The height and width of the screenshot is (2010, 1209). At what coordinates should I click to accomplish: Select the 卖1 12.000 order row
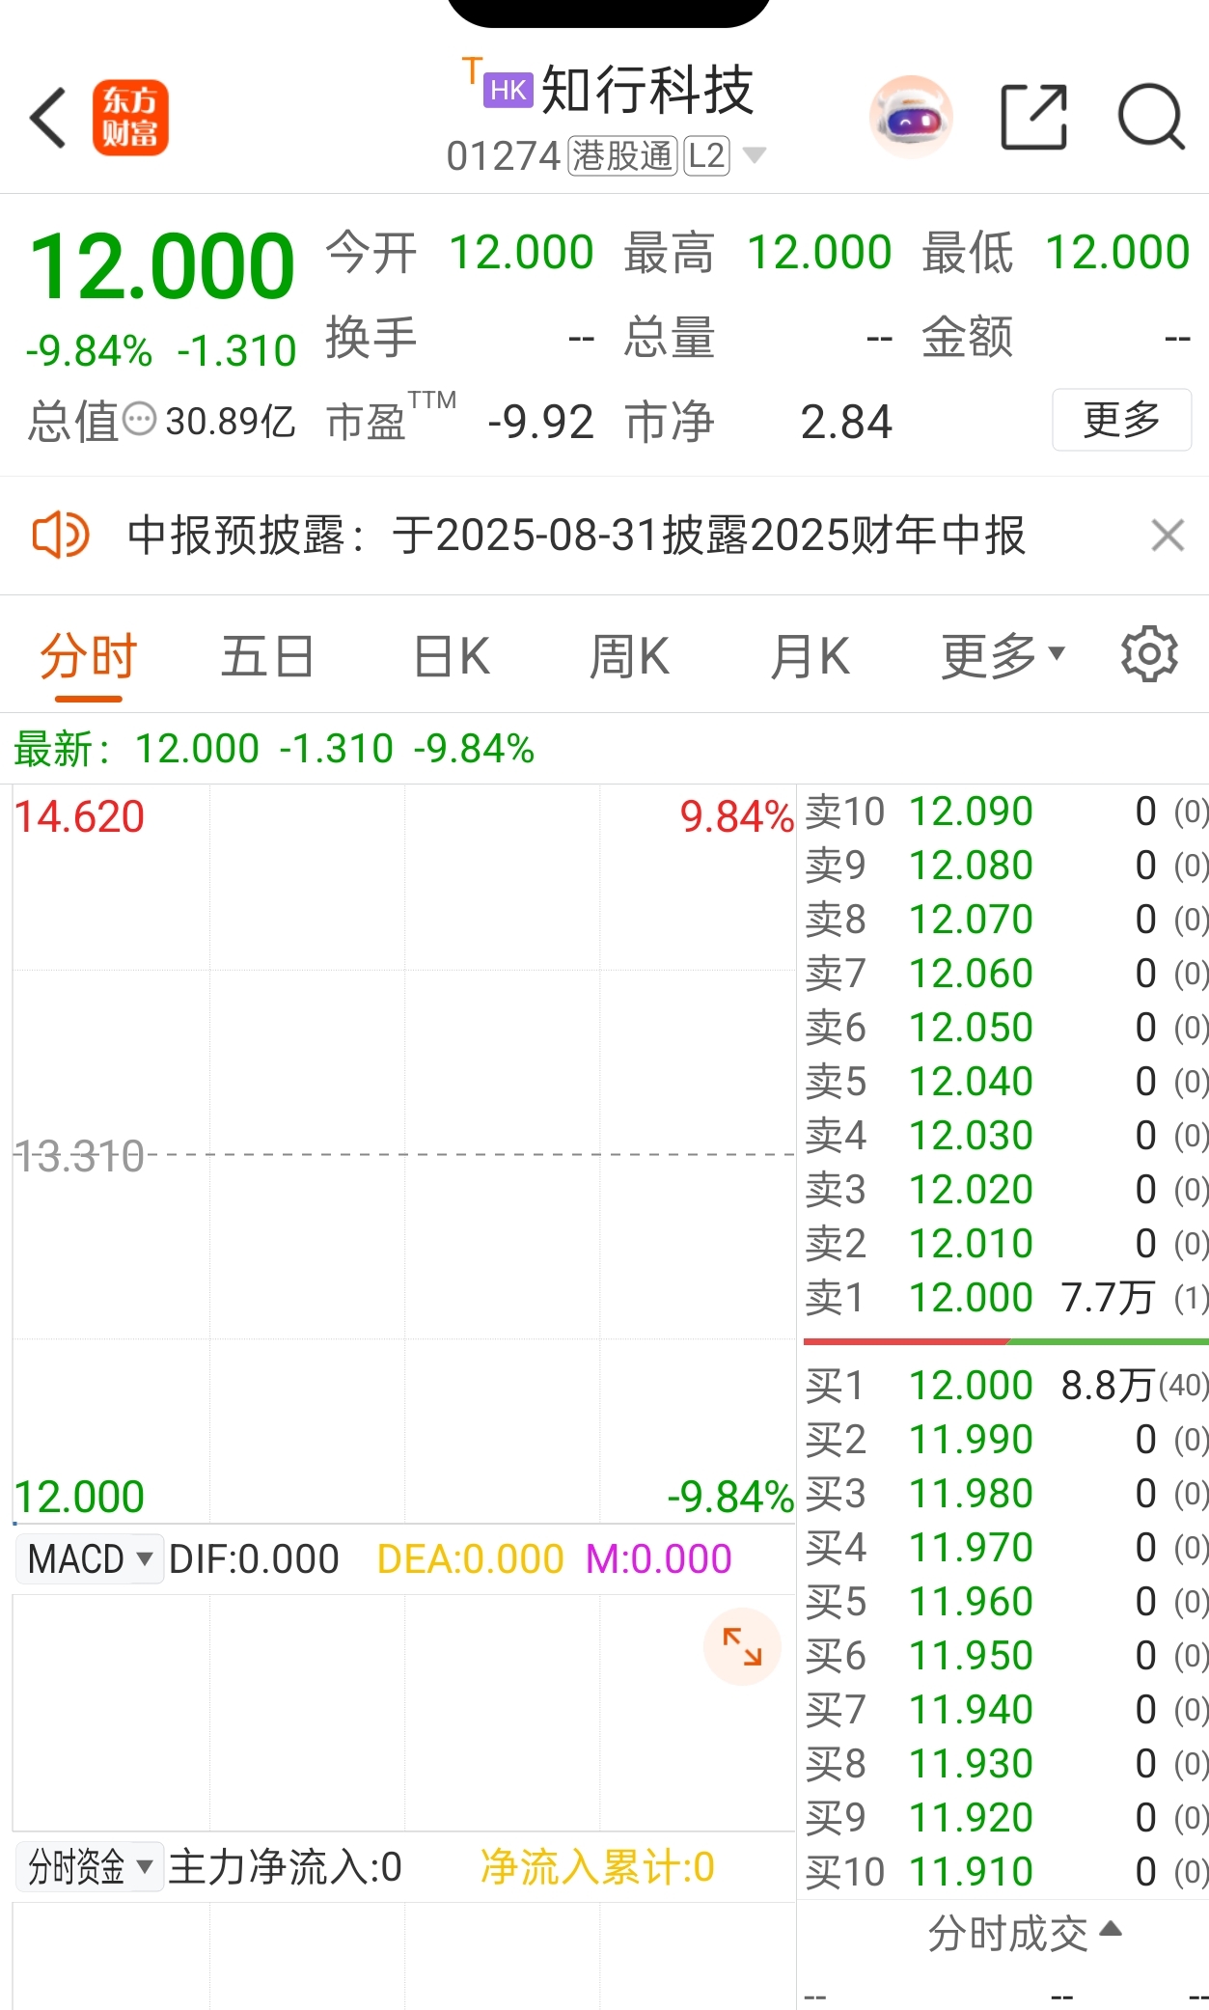(x=1006, y=1297)
